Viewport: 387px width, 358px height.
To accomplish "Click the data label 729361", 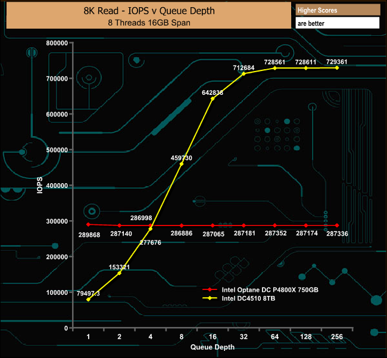I will click(336, 61).
